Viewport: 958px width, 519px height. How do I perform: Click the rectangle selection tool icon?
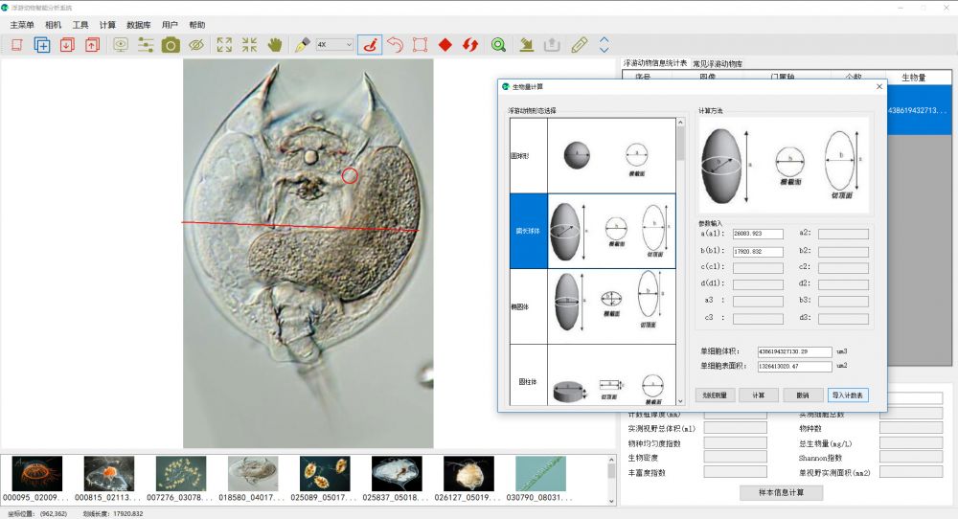[420, 44]
